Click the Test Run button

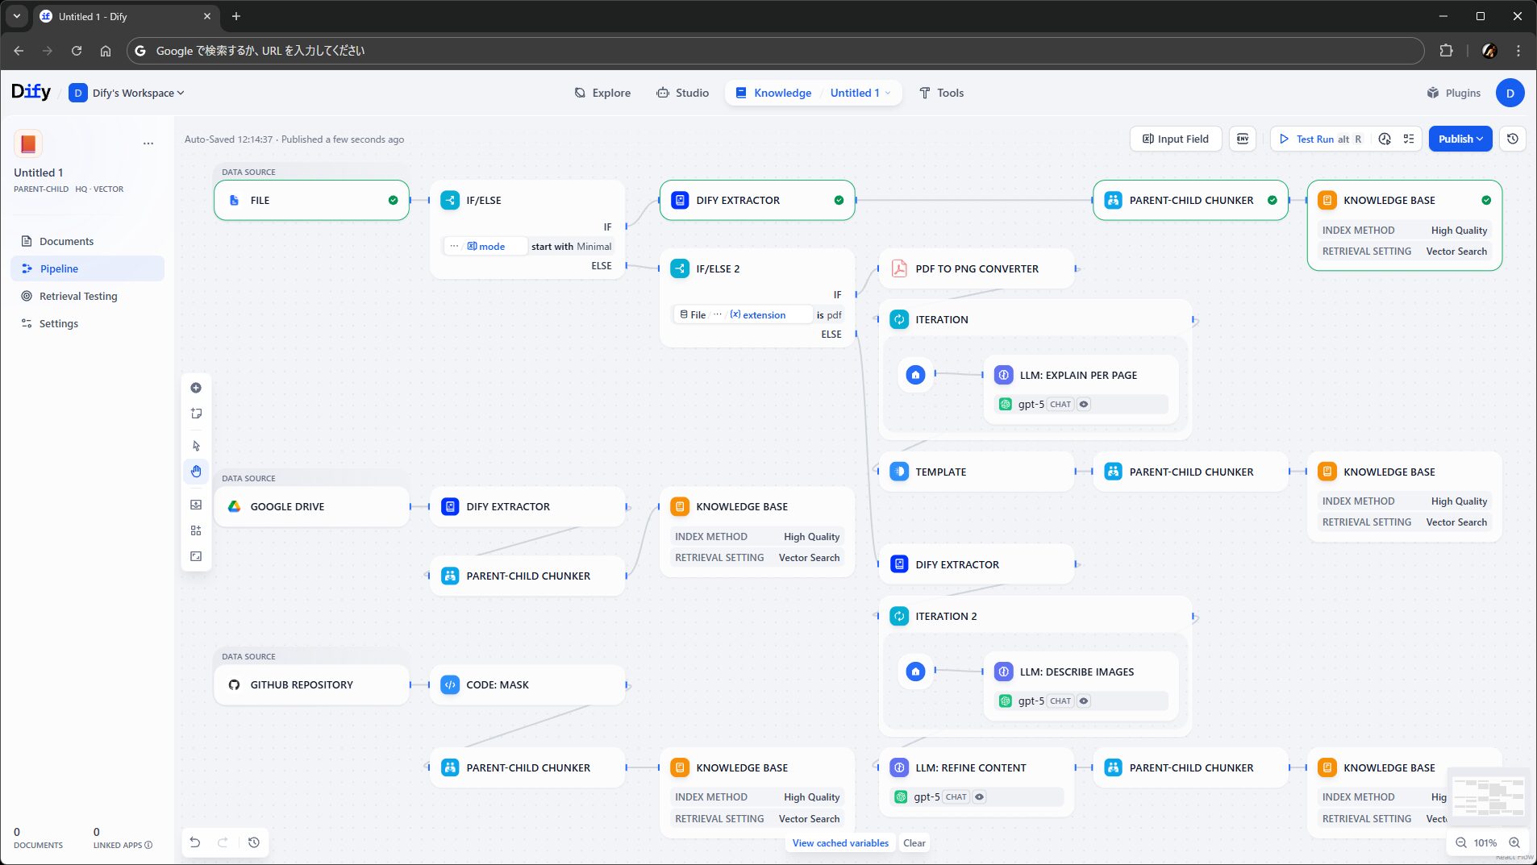click(1314, 139)
